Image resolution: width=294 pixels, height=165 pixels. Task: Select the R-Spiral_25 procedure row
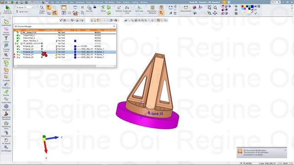65,57
